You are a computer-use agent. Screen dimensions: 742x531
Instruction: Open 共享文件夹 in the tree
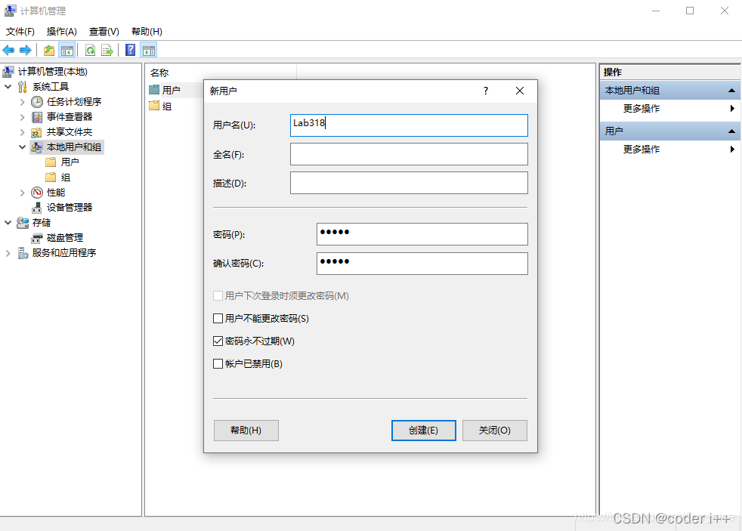click(x=69, y=132)
